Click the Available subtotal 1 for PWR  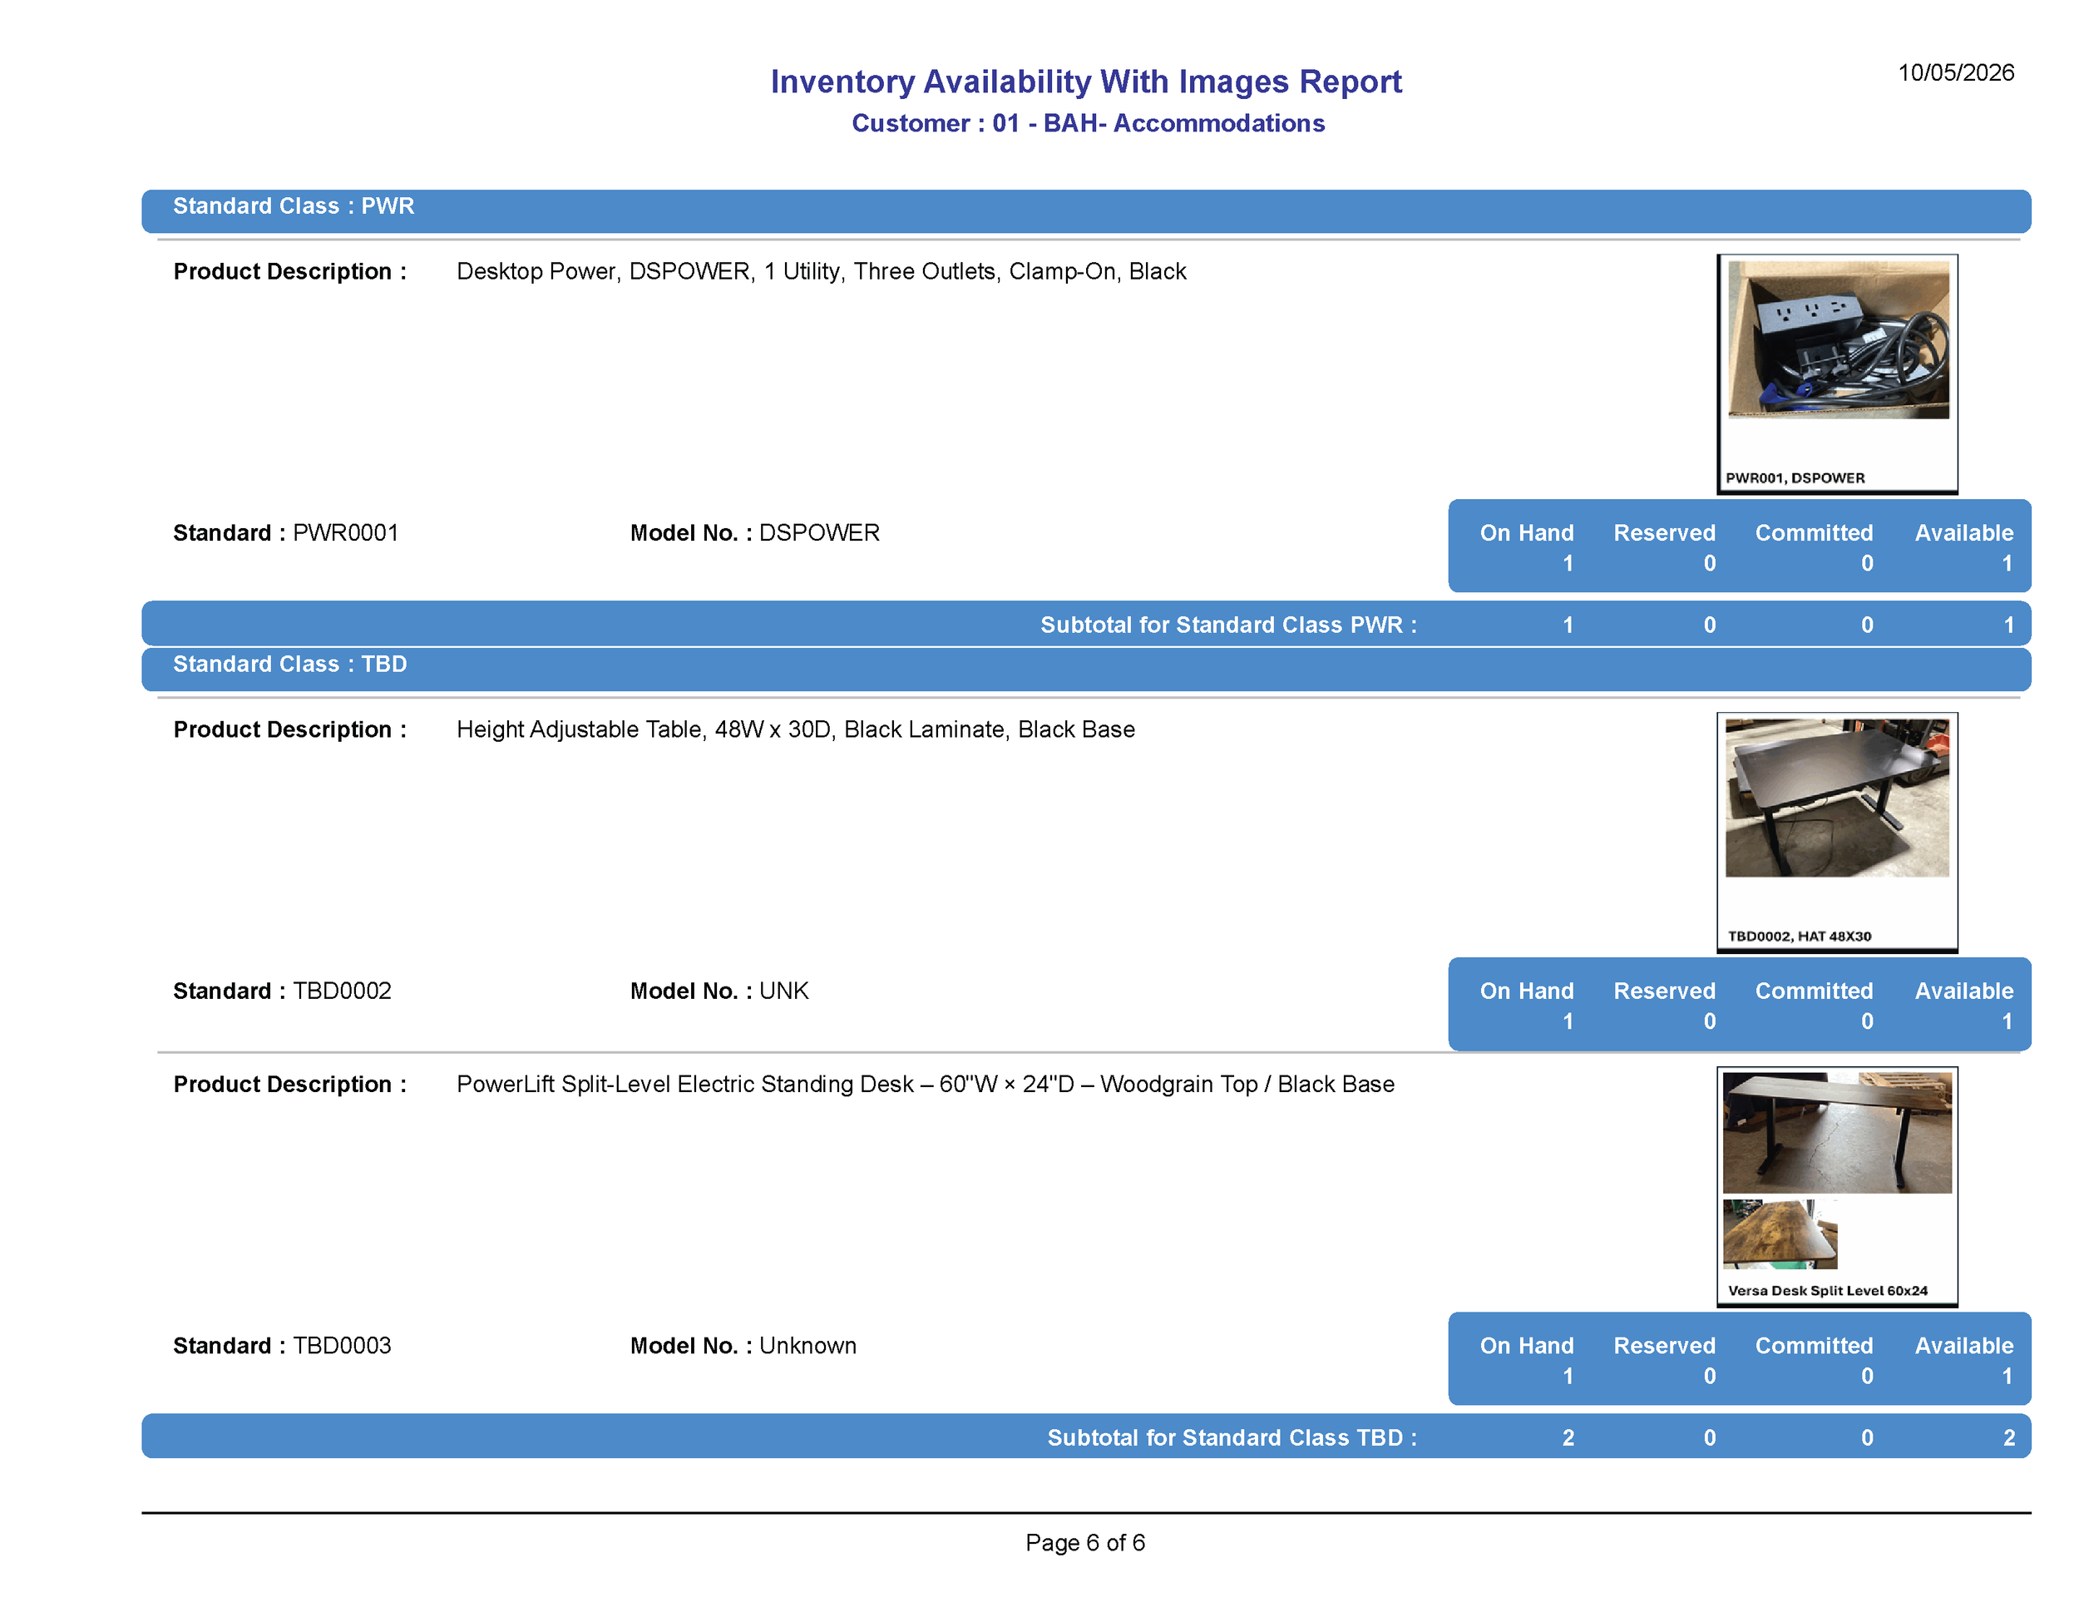click(x=2008, y=625)
